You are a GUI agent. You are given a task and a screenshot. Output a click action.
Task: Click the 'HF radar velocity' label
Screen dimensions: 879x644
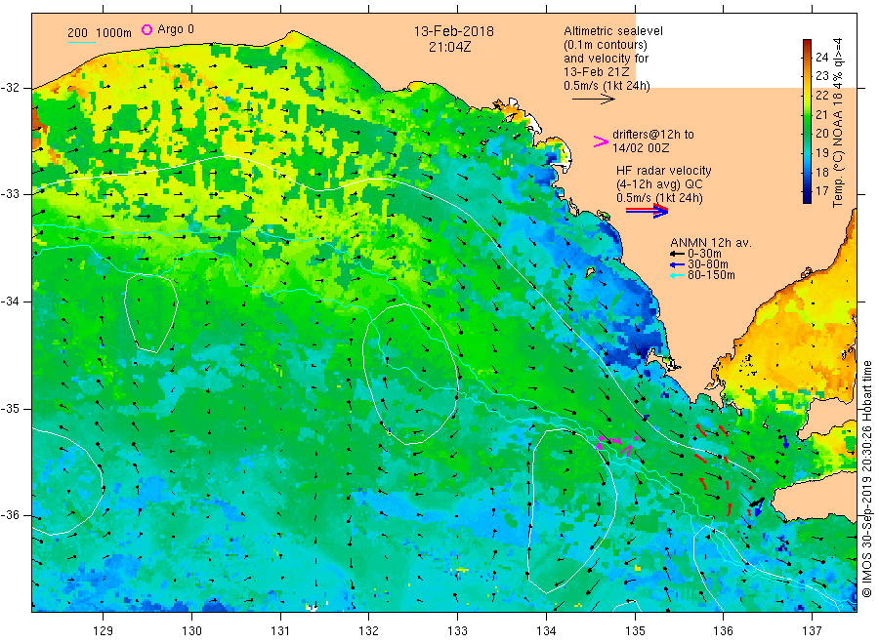(x=664, y=171)
